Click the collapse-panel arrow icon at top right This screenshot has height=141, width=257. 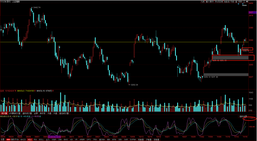click(x=247, y=2)
